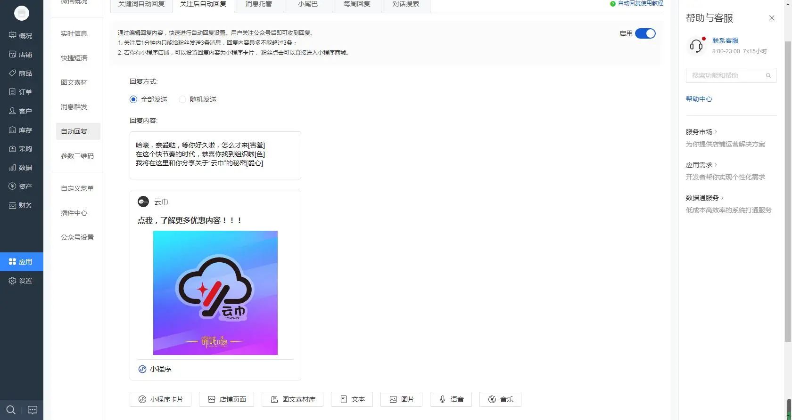Add from 图文素材库
The width and height of the screenshot is (792, 420).
[292, 399]
